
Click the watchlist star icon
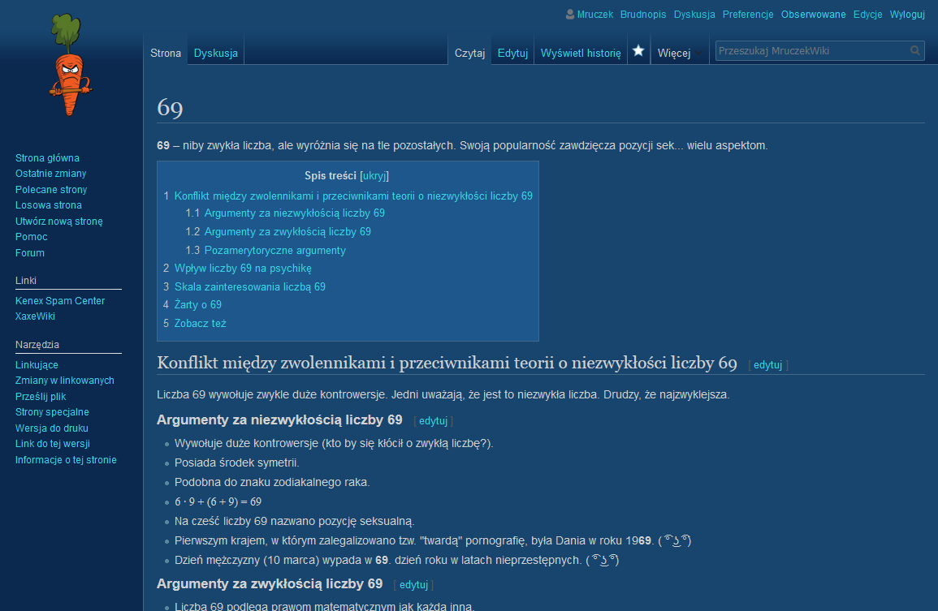tap(638, 51)
